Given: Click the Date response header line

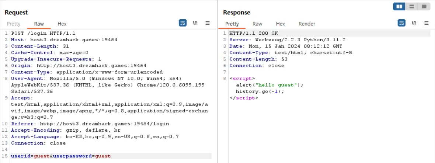Looking at the screenshot, I should [286, 46].
